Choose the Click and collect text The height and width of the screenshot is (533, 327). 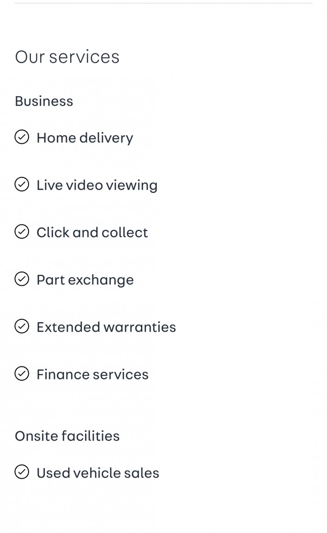click(92, 232)
